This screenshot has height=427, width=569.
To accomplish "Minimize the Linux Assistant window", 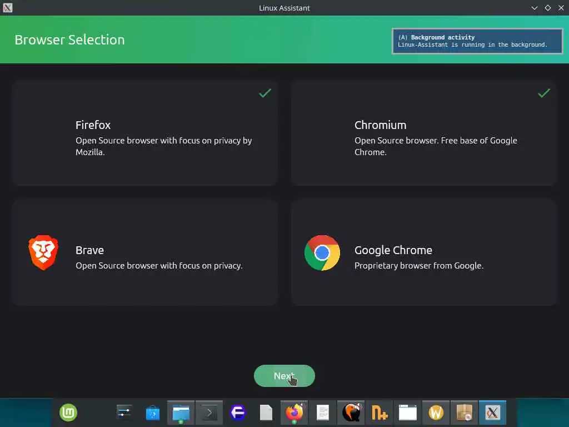I will pos(534,8).
